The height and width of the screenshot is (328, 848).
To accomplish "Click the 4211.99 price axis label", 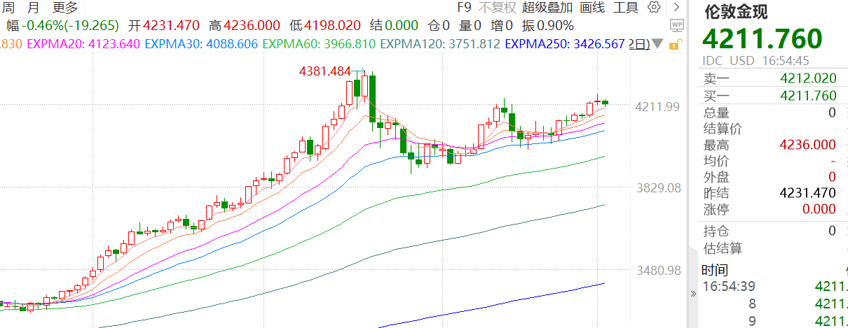I will click(657, 106).
